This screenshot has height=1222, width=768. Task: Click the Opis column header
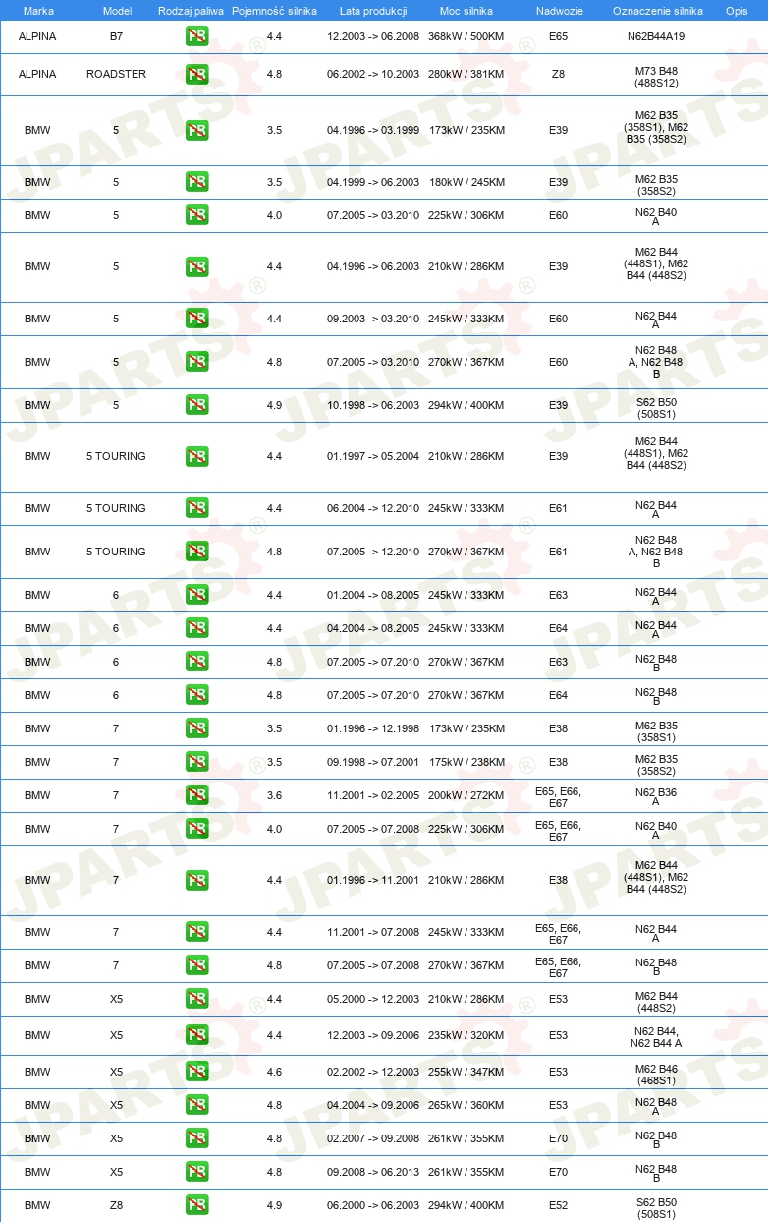[737, 11]
